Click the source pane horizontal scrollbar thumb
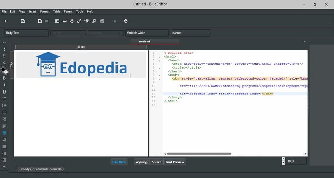The height and width of the screenshot is (178, 334). pyautogui.click(x=199, y=154)
